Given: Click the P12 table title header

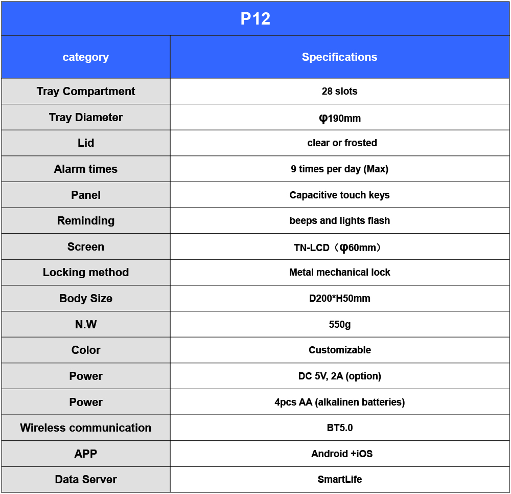Looking at the screenshot, I should pyautogui.click(x=255, y=19).
